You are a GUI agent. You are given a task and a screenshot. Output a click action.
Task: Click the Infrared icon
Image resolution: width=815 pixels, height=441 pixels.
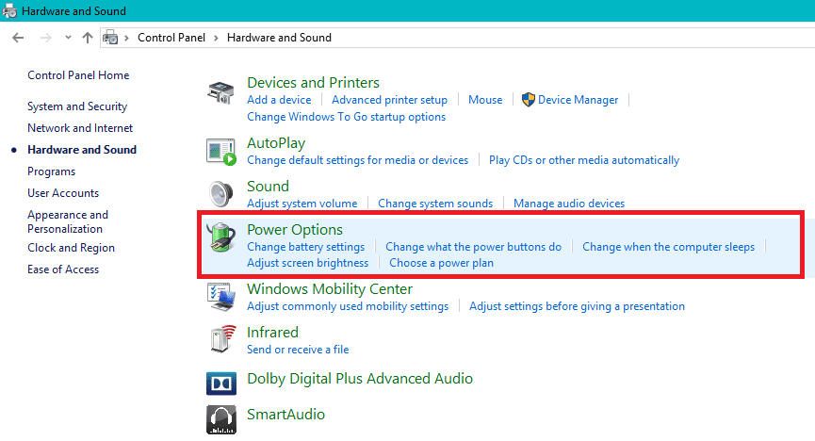pos(220,339)
